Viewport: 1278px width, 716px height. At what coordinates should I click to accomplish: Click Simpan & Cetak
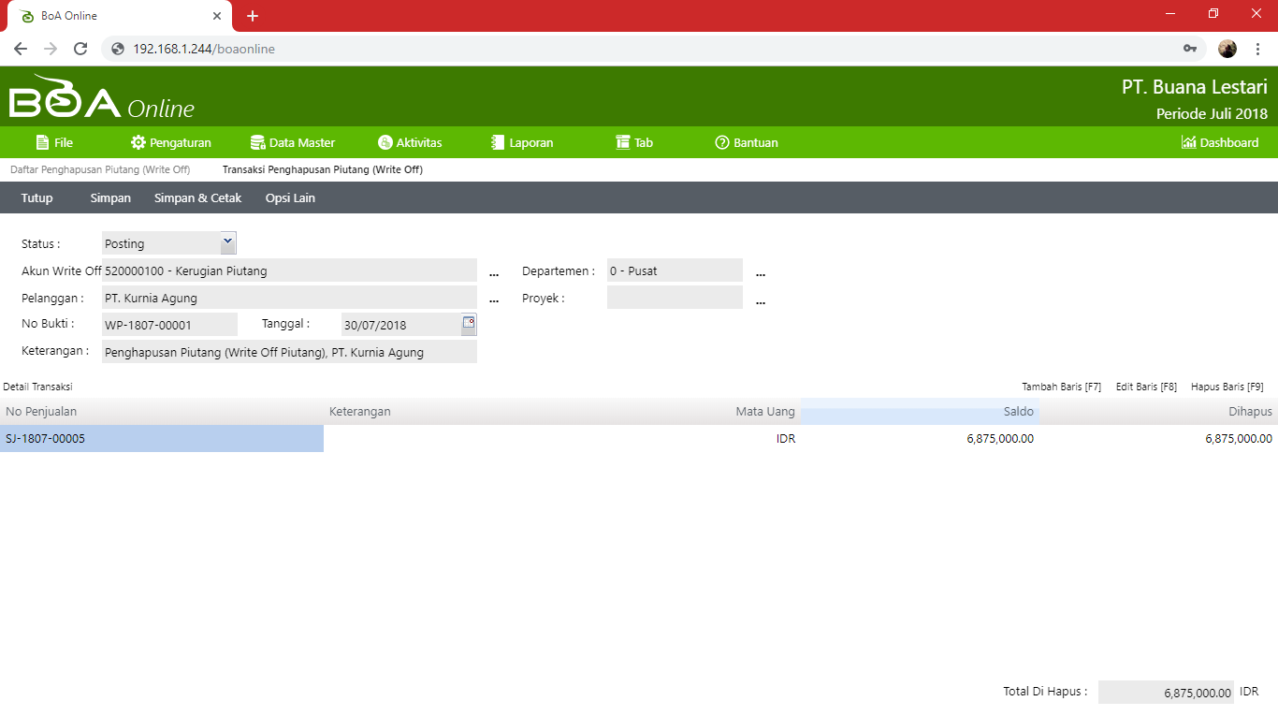[x=197, y=197]
